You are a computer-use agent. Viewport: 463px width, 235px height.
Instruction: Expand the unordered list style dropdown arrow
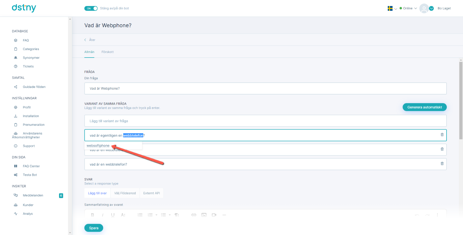point(170,215)
